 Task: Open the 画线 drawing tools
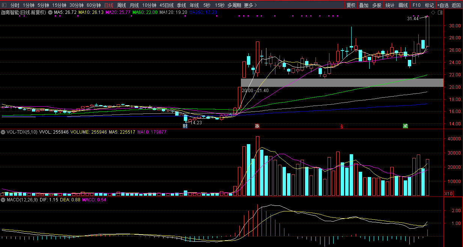(403, 5)
